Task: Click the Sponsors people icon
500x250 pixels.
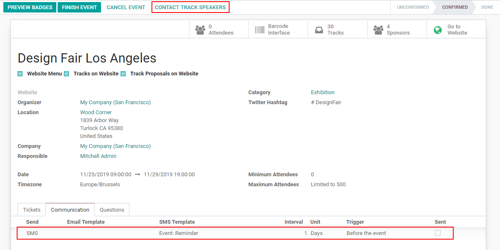Action: pyautogui.click(x=378, y=30)
